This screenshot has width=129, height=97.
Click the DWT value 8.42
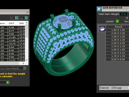(x=13, y=54)
